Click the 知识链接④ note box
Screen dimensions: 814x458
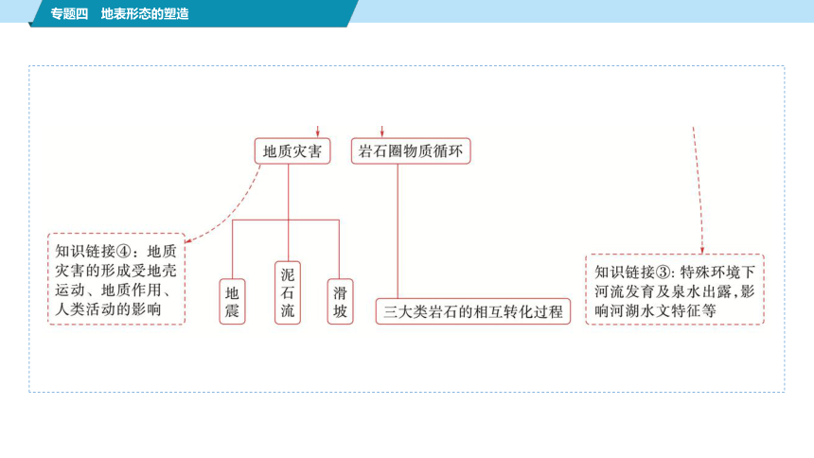coord(116,279)
